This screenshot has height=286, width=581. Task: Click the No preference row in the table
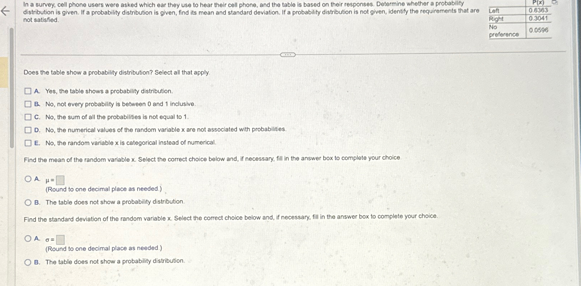503,31
